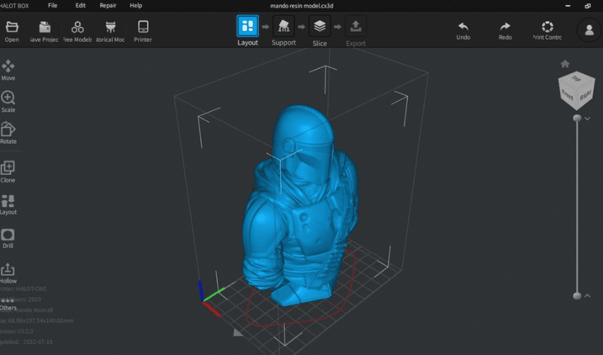Select the Rotate tool
Screen dimensions: 603x355
8,133
